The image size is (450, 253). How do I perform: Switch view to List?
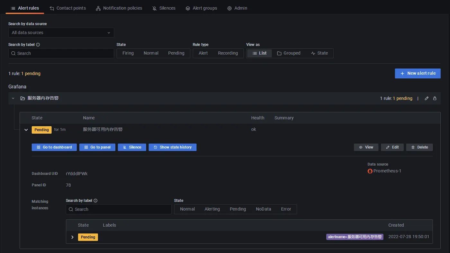click(259, 53)
